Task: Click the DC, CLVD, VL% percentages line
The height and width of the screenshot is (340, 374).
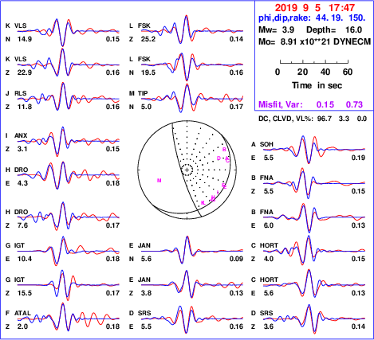Action: 313,119
